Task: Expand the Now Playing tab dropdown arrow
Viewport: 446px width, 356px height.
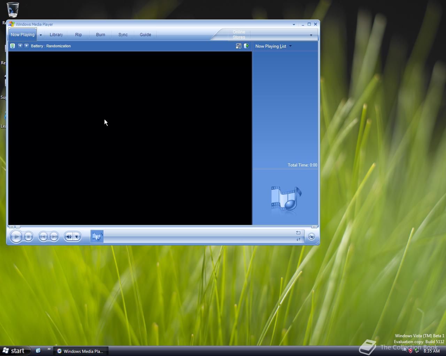Action: [41, 35]
